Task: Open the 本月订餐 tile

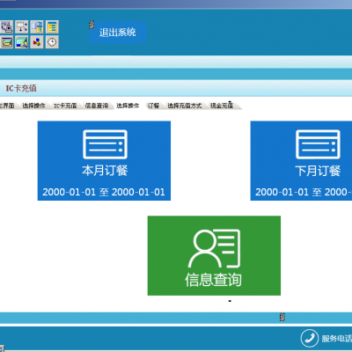Action: point(104,161)
